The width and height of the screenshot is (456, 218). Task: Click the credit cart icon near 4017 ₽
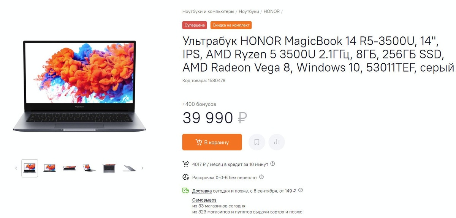click(186, 164)
